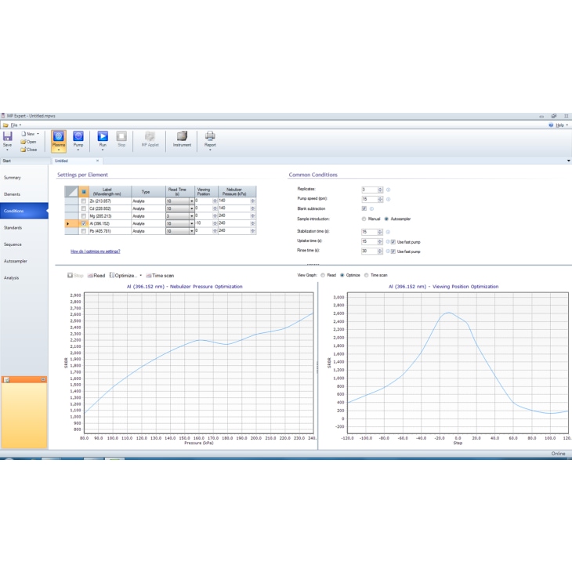
Task: Open the Instrument window icon
Action: pos(182,138)
